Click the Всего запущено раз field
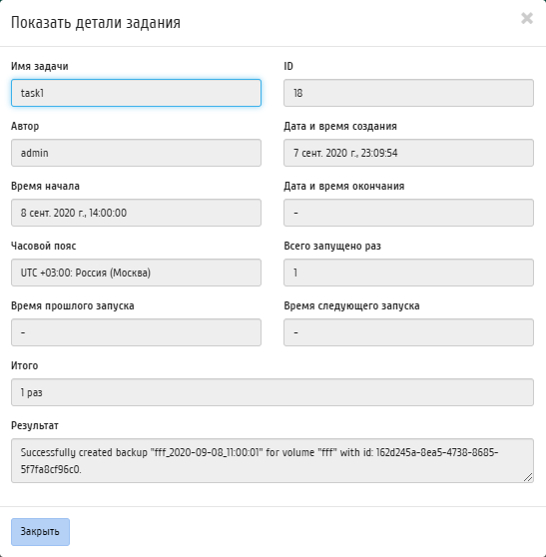Viewport: 546px width, 557px height. tap(408, 273)
